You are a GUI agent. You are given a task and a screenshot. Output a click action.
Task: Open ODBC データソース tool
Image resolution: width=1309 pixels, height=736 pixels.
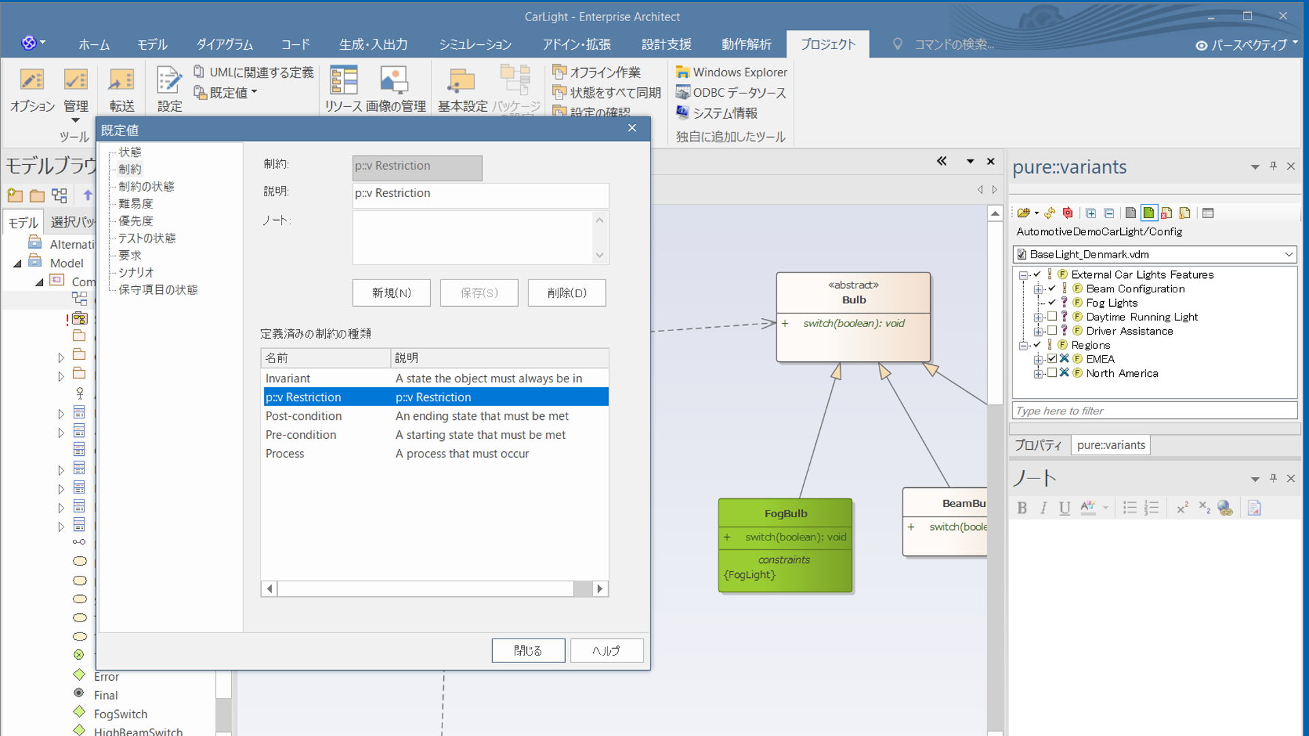731,93
